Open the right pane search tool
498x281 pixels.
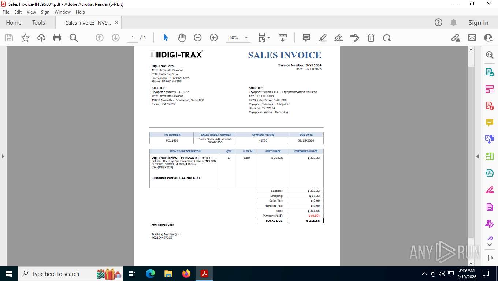point(490,55)
